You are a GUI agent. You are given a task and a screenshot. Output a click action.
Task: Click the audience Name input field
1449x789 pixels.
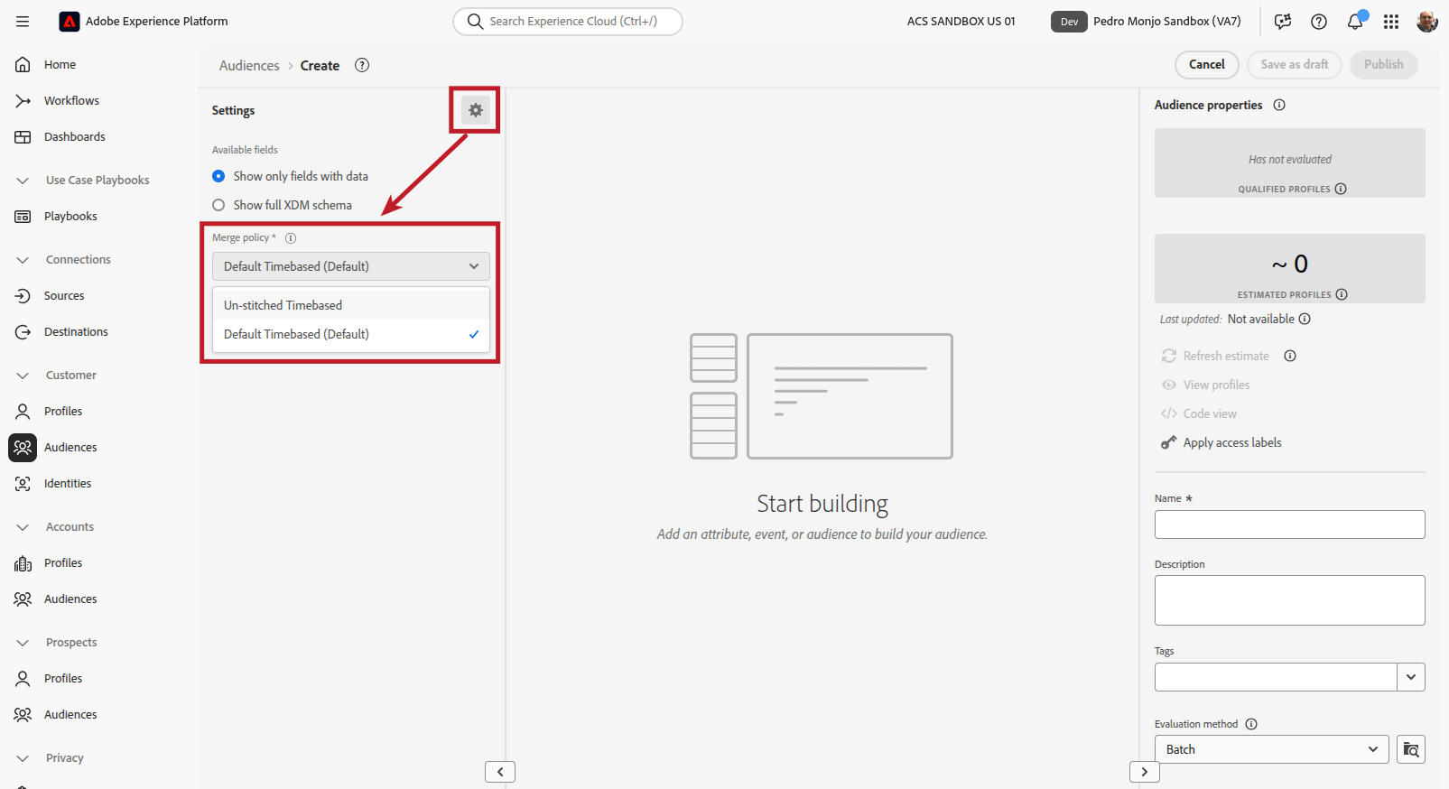coord(1289,524)
